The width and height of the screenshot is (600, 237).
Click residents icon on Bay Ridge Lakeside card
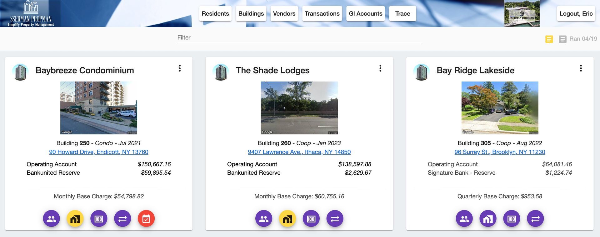click(x=464, y=219)
